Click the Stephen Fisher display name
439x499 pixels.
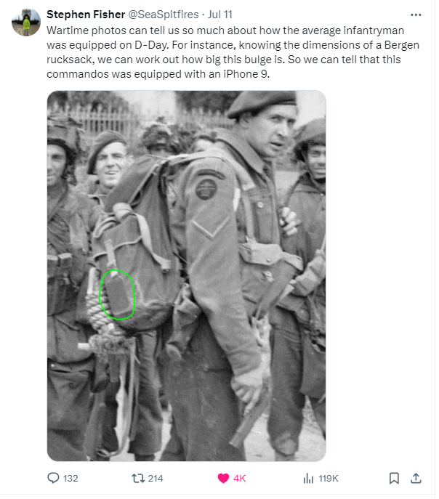[x=86, y=15]
